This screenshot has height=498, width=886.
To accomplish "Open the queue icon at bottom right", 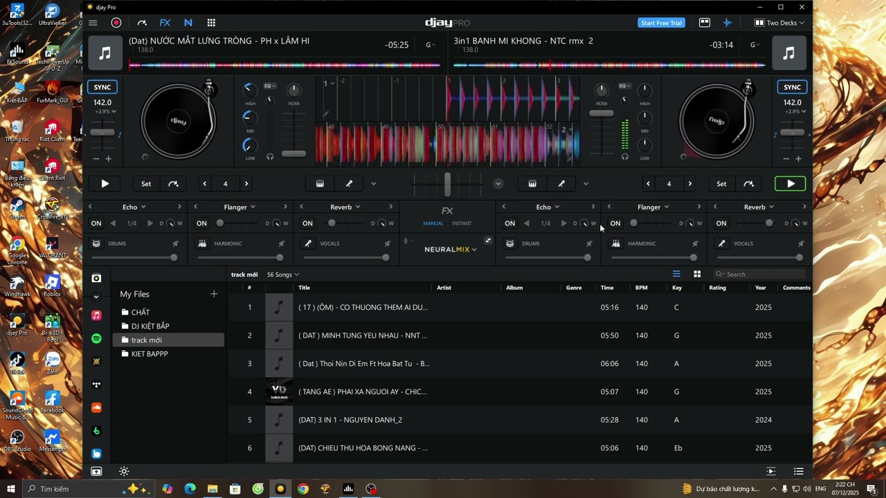I will coord(799,472).
